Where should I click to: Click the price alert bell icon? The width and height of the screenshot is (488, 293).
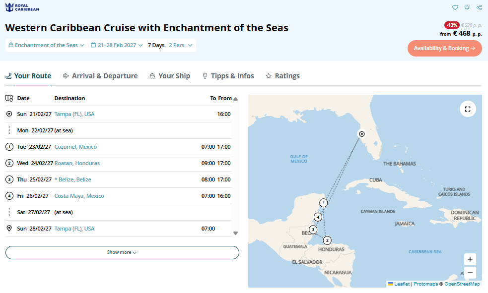[x=467, y=7]
